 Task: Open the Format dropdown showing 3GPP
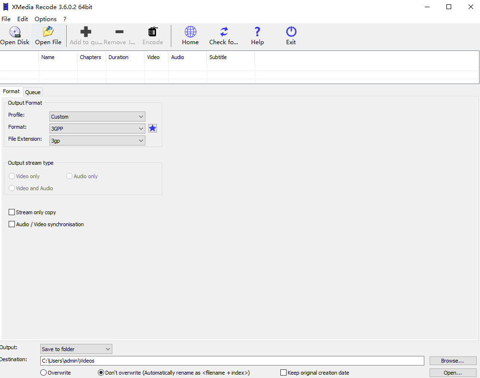pos(97,128)
